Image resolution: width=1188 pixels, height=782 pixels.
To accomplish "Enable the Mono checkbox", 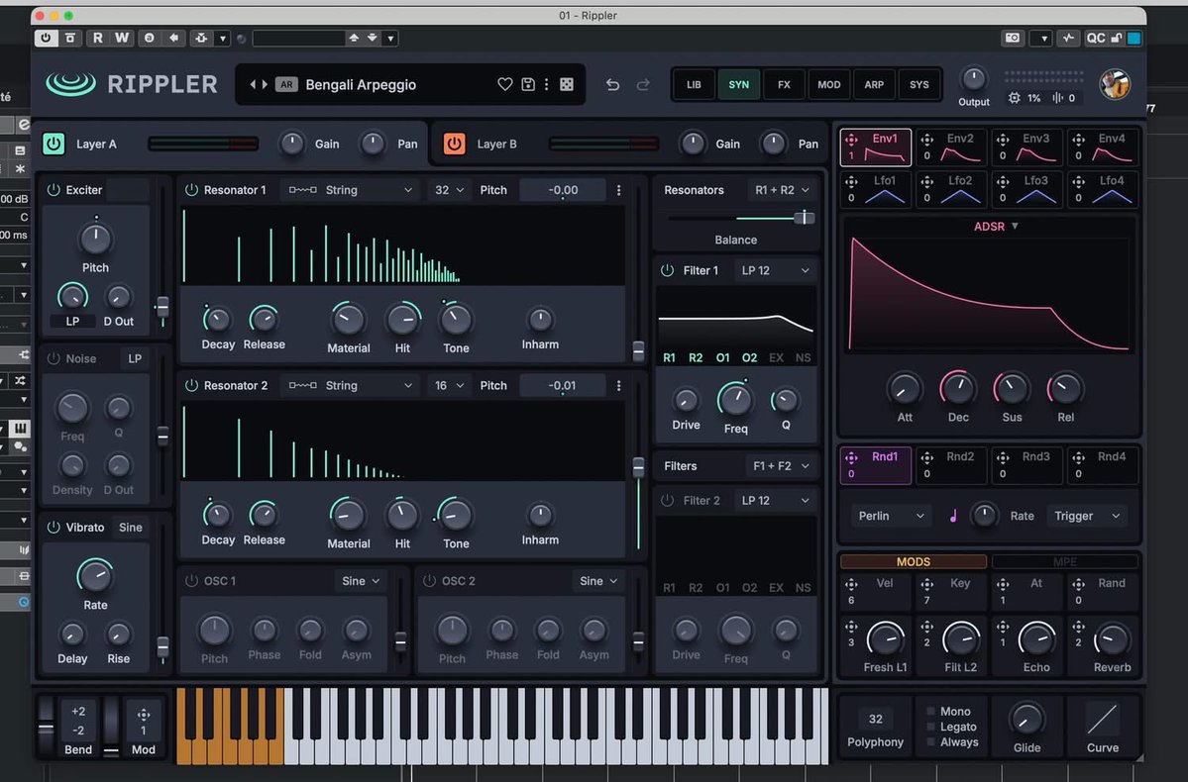I will coord(930,712).
